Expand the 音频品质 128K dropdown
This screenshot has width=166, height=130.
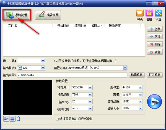[x=141, y=102]
